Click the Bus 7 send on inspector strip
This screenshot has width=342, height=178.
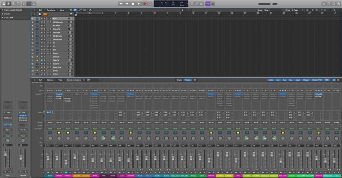[7, 125]
